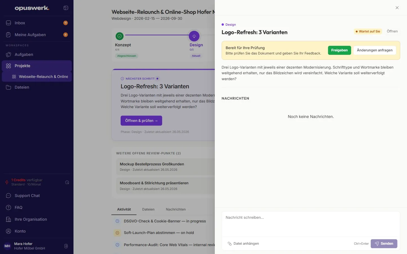Click the opuswerk logo
This screenshot has height=254, width=407.
[32, 8]
